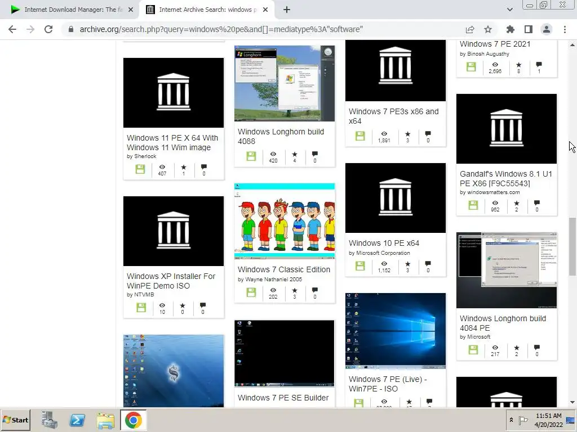Click Windows 7 PE (Live) desktop thumbnail

click(x=395, y=331)
